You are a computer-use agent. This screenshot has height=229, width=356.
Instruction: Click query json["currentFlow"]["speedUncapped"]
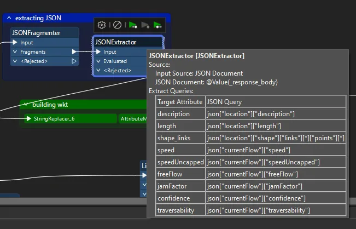click(x=263, y=162)
